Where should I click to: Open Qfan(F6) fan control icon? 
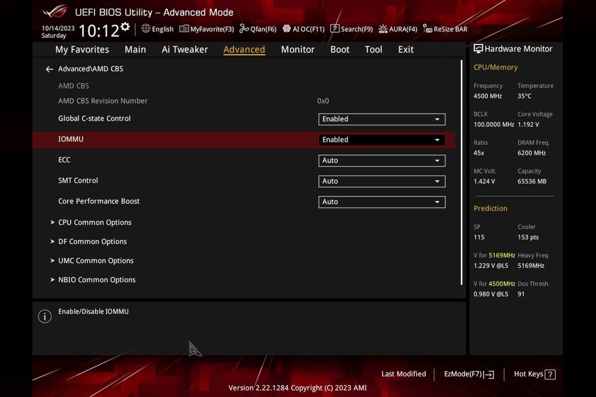click(x=244, y=29)
